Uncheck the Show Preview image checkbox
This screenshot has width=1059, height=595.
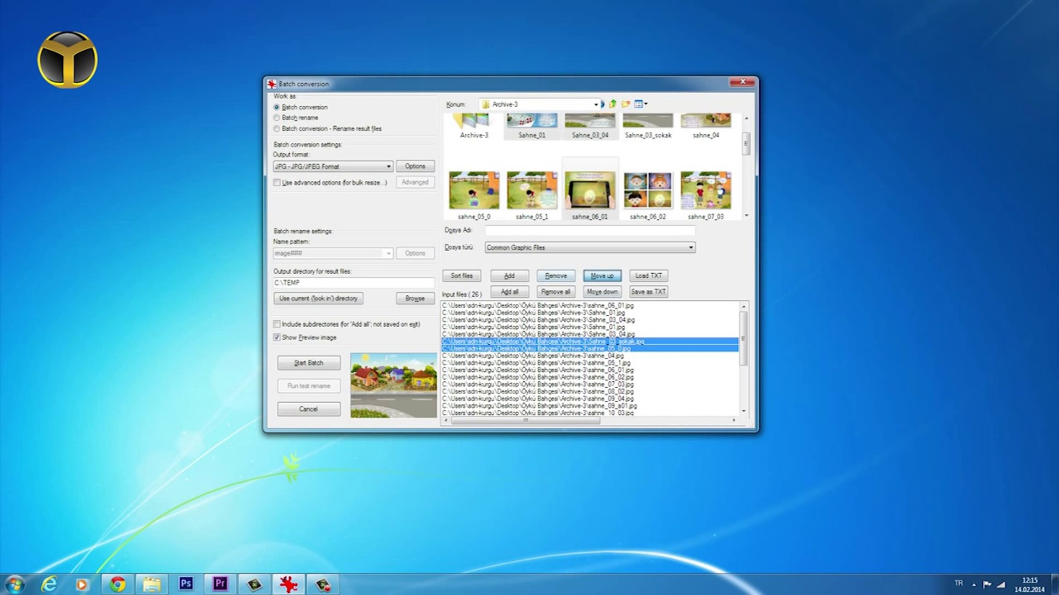click(x=277, y=337)
